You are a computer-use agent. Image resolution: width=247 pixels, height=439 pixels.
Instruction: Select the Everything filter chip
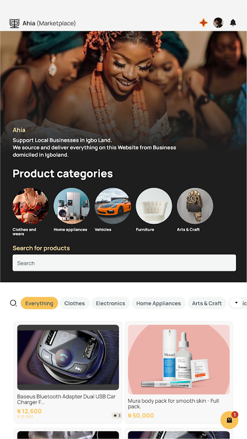[x=39, y=303]
